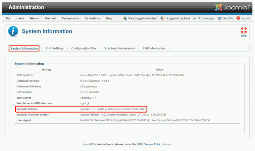Open the Content menu
The height and width of the screenshot is (151, 255).
(x=50, y=18)
